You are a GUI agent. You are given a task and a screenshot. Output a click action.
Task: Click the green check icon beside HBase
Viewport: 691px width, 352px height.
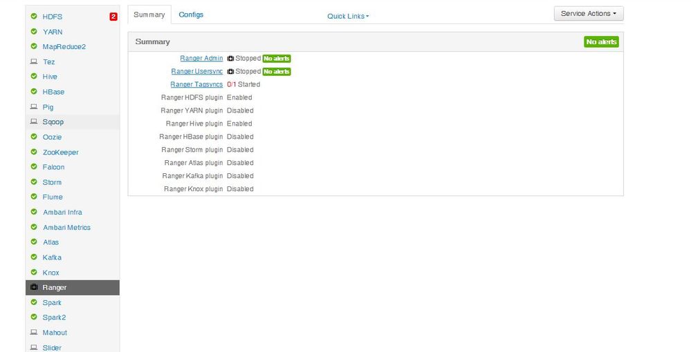tap(34, 92)
